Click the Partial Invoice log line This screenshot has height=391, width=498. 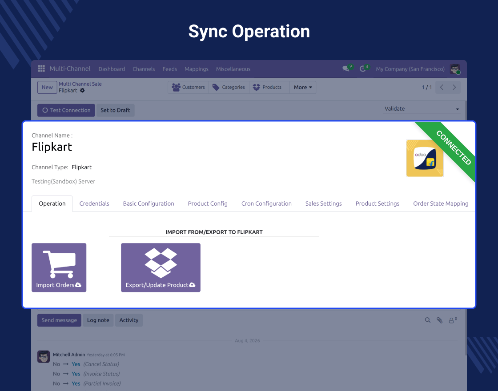tap(87, 384)
